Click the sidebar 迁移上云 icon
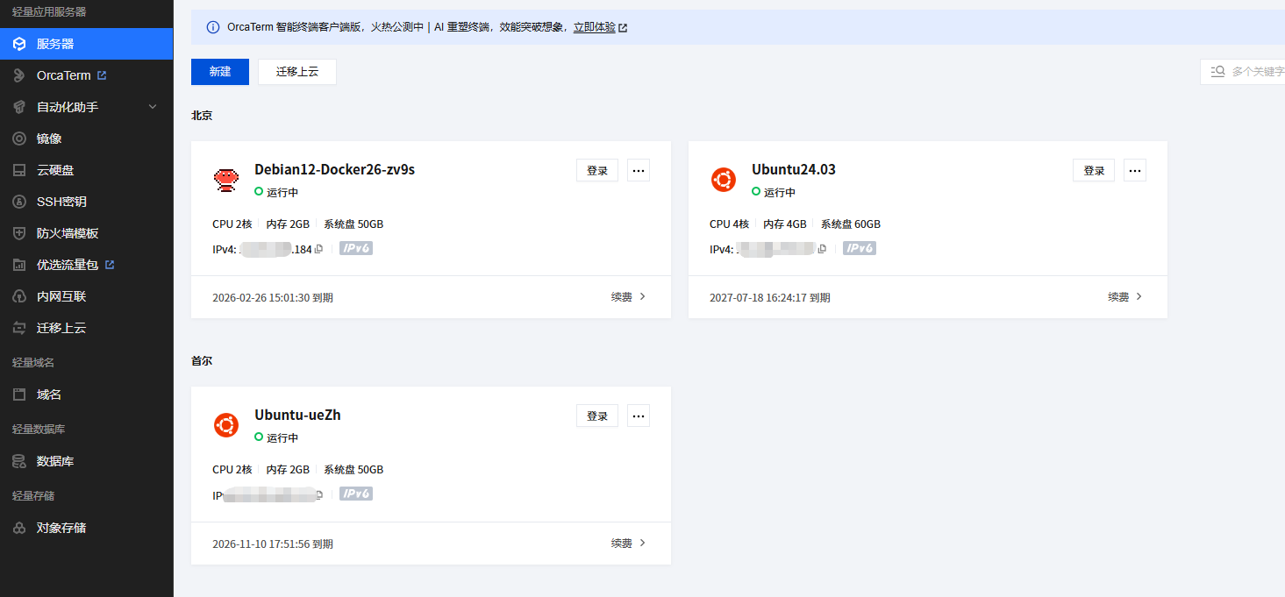This screenshot has height=597, width=1285. point(19,328)
